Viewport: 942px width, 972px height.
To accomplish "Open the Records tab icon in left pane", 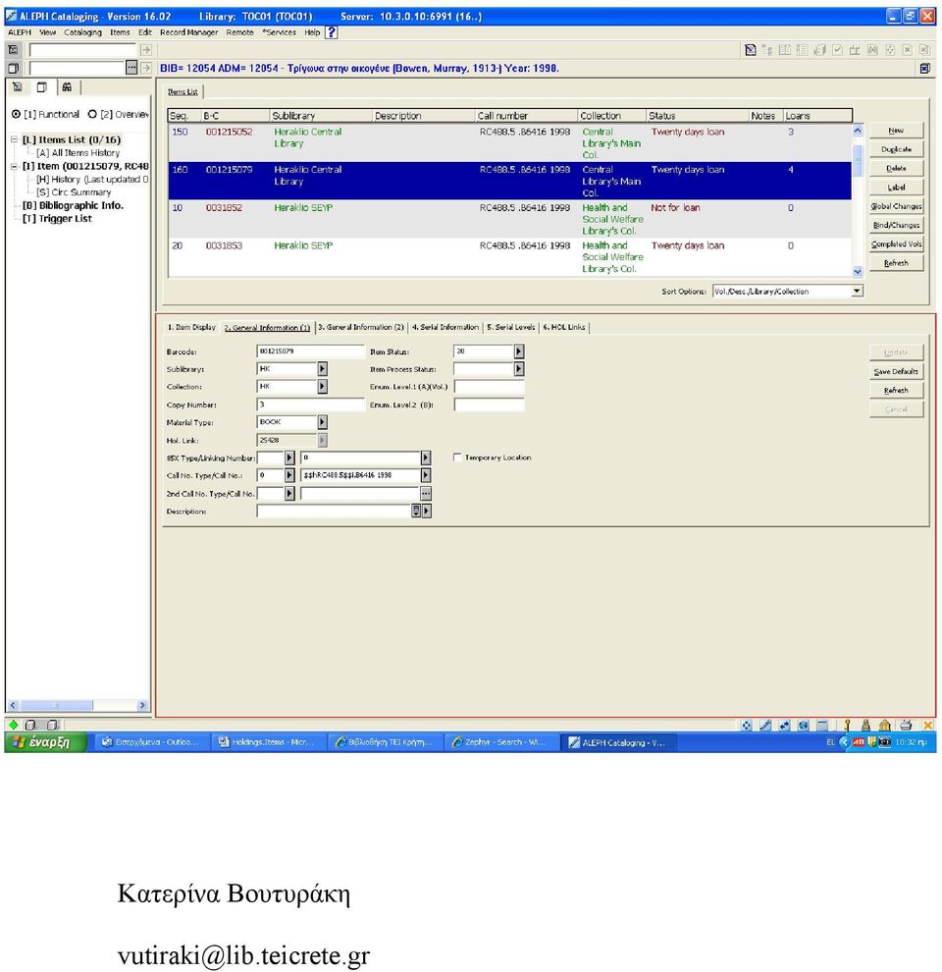I will pyautogui.click(x=18, y=87).
